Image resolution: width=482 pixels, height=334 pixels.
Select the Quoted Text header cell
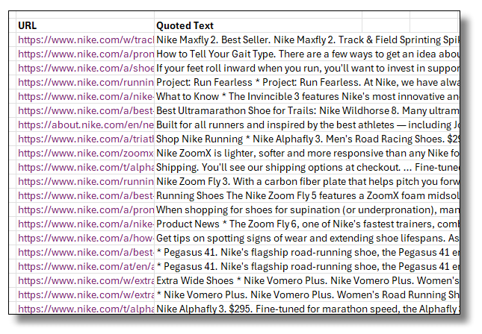306,25
